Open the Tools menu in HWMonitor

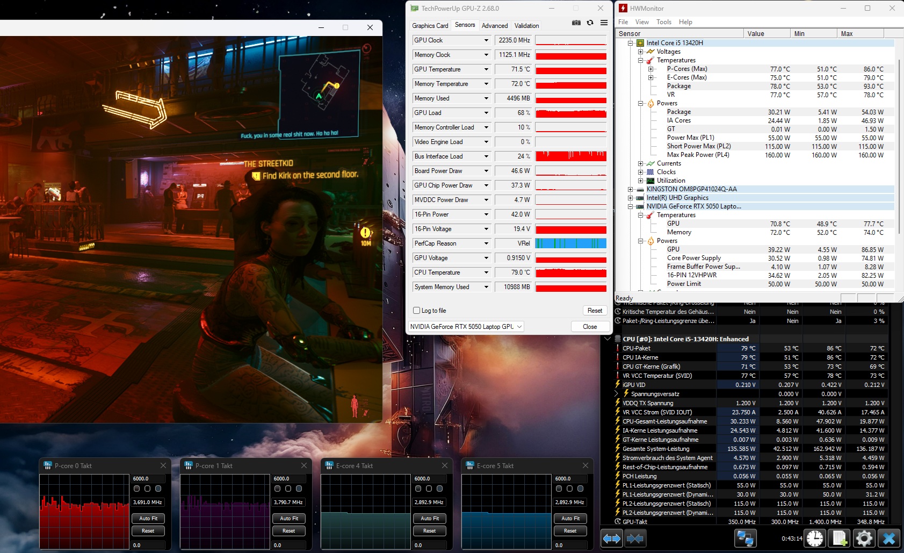click(663, 22)
